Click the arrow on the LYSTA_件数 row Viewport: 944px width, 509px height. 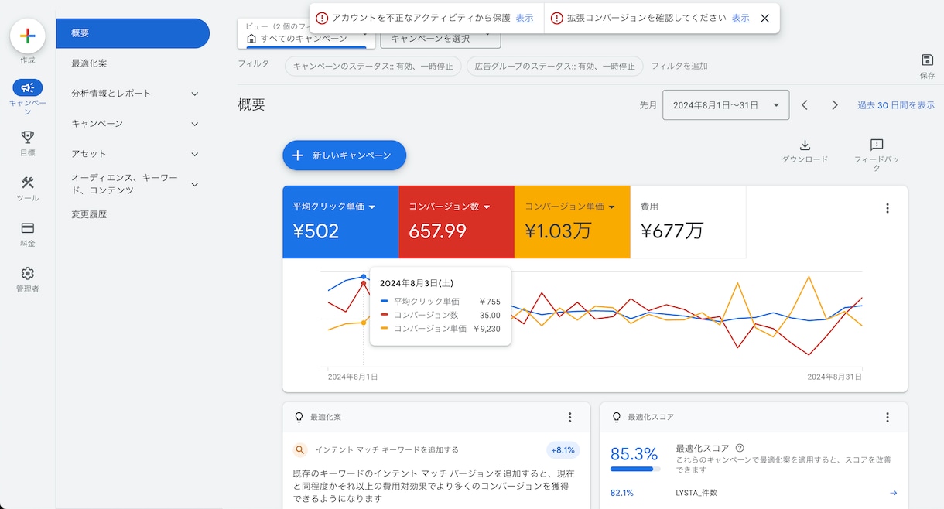tap(893, 493)
